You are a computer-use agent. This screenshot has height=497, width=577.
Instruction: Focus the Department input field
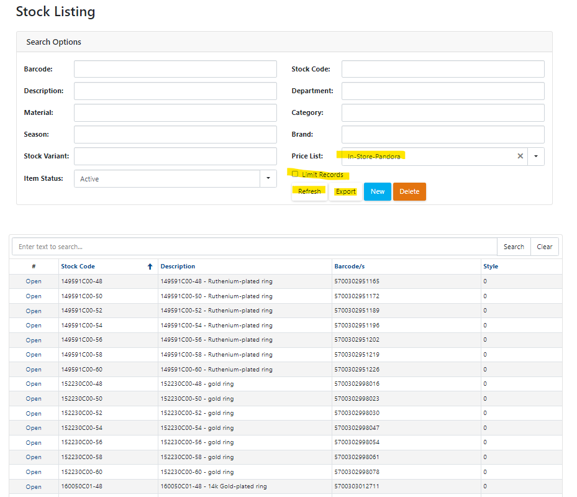443,91
